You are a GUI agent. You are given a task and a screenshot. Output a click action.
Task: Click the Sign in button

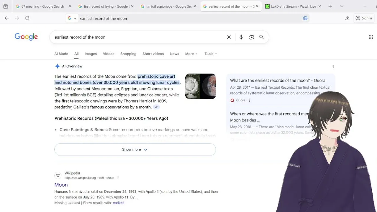pos(364,18)
